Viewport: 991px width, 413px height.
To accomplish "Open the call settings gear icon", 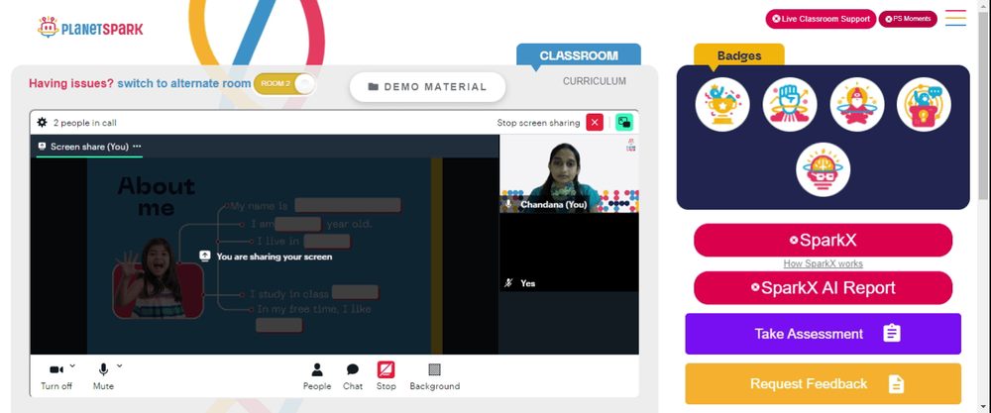I will point(43,123).
